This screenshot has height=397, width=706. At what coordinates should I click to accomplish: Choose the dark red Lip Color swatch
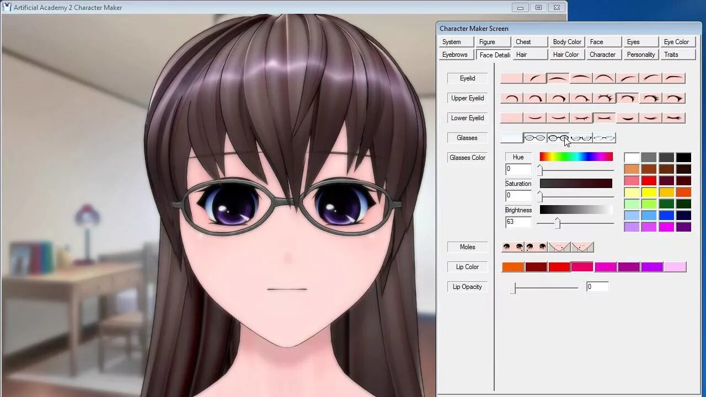(x=536, y=267)
